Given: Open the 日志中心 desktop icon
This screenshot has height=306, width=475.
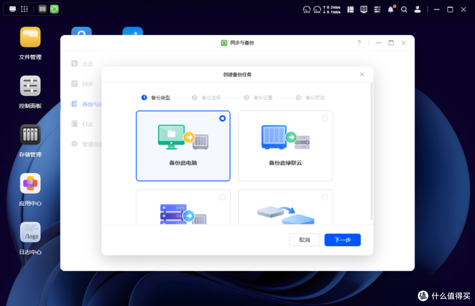Looking at the screenshot, I should click(30, 232).
